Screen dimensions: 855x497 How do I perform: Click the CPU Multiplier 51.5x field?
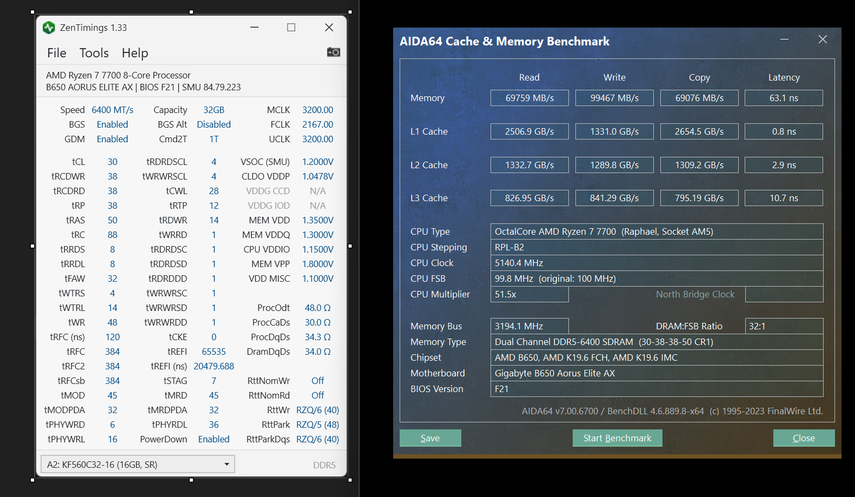coord(529,294)
